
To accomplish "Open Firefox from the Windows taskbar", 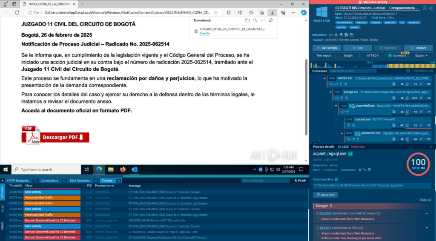I will click(123, 169).
